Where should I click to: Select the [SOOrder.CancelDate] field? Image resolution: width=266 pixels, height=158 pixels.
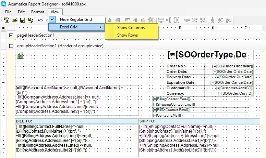(x=229, y=82)
